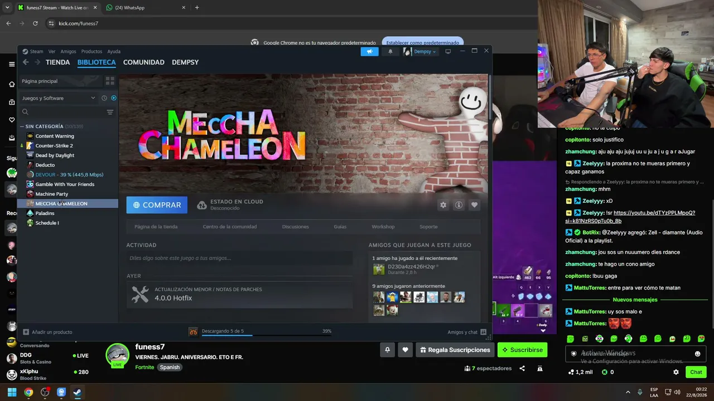Open Juegos y Software dropdown
This screenshot has width=714, height=401.
[x=59, y=98]
